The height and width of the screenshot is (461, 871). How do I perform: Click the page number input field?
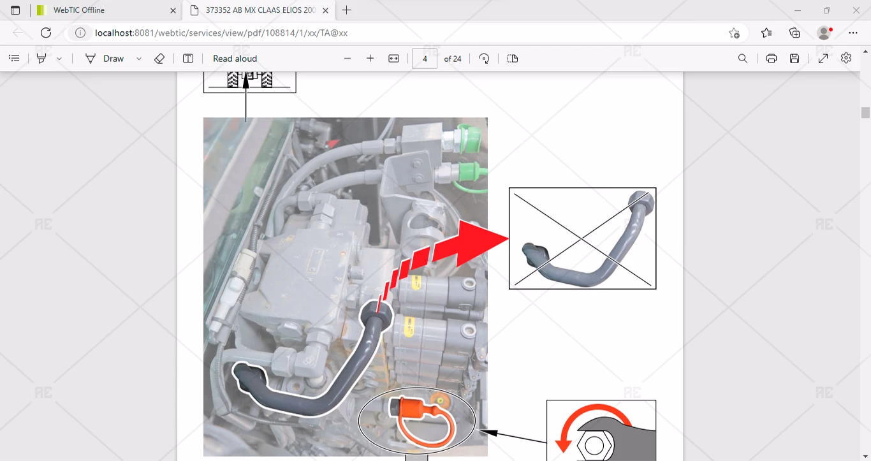tap(425, 59)
